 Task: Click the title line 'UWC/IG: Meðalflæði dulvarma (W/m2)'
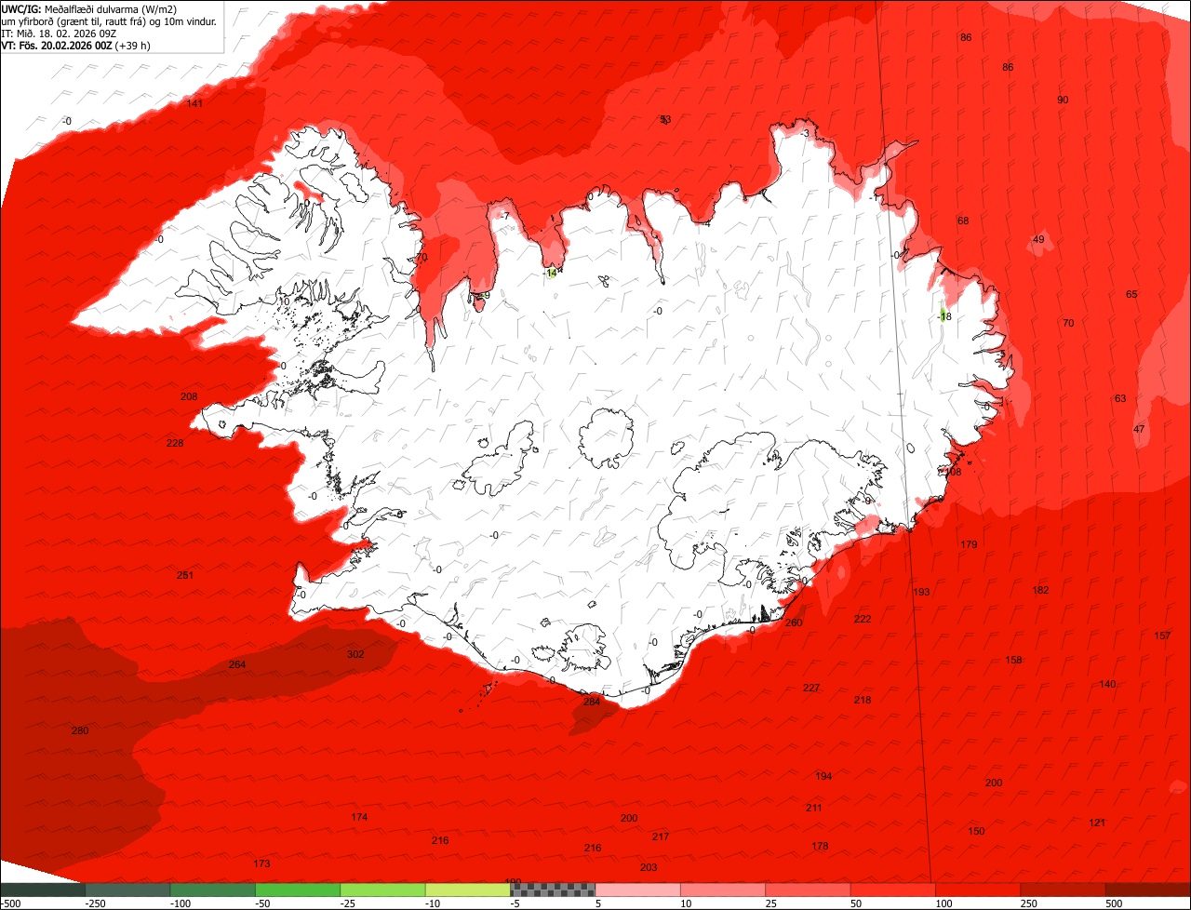pyautogui.click(x=89, y=9)
